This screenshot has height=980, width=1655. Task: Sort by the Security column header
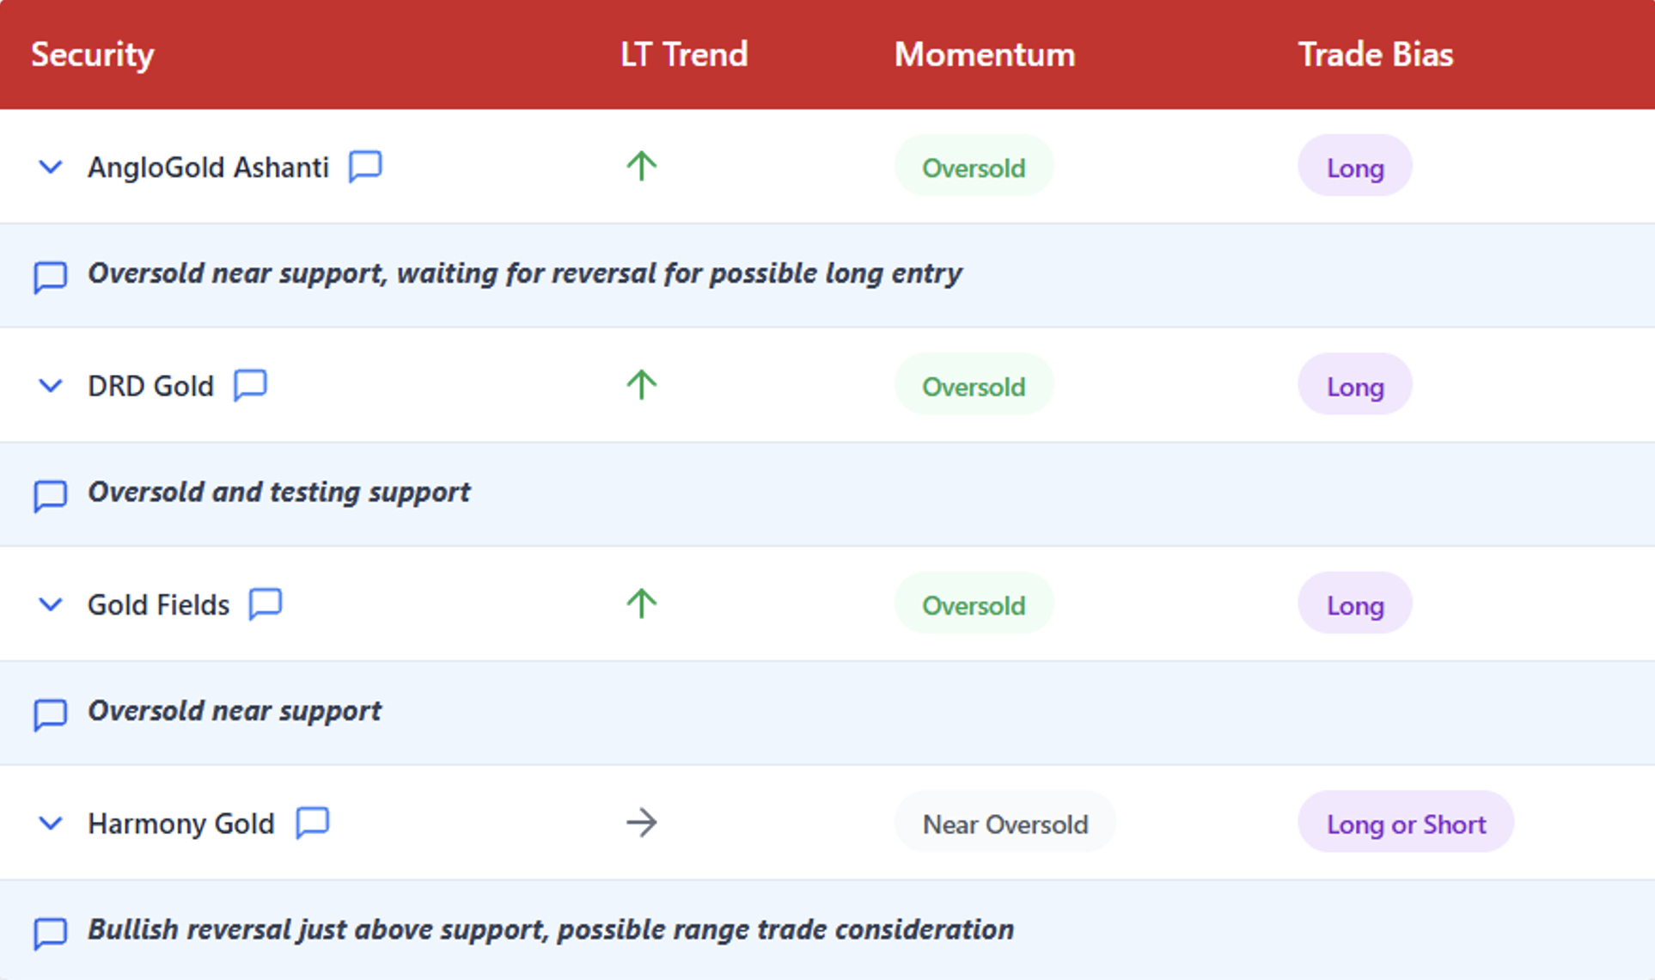click(x=93, y=55)
